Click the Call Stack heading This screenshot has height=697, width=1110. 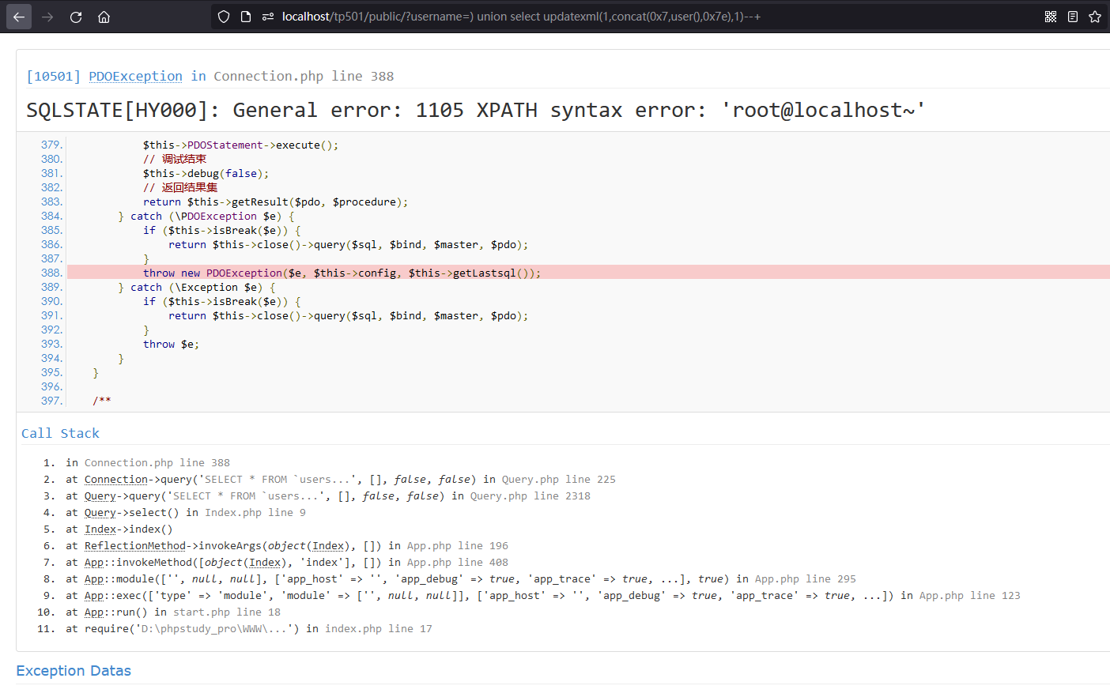click(60, 433)
